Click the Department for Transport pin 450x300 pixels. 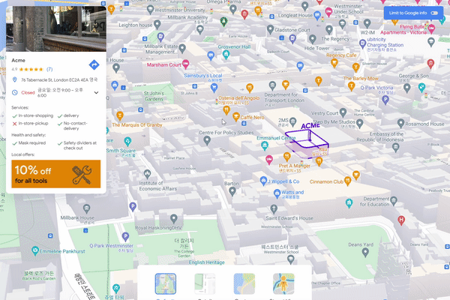pos(272,85)
